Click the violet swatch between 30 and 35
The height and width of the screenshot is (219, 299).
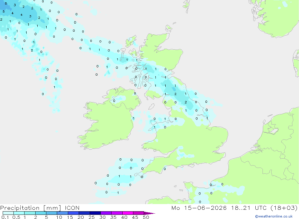[x=106, y=213]
